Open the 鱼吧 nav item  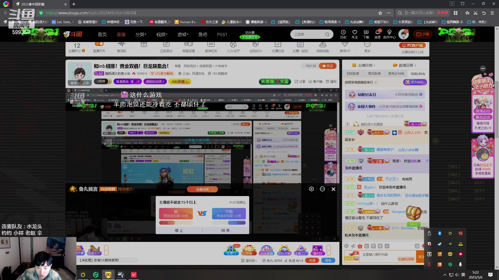click(203, 34)
